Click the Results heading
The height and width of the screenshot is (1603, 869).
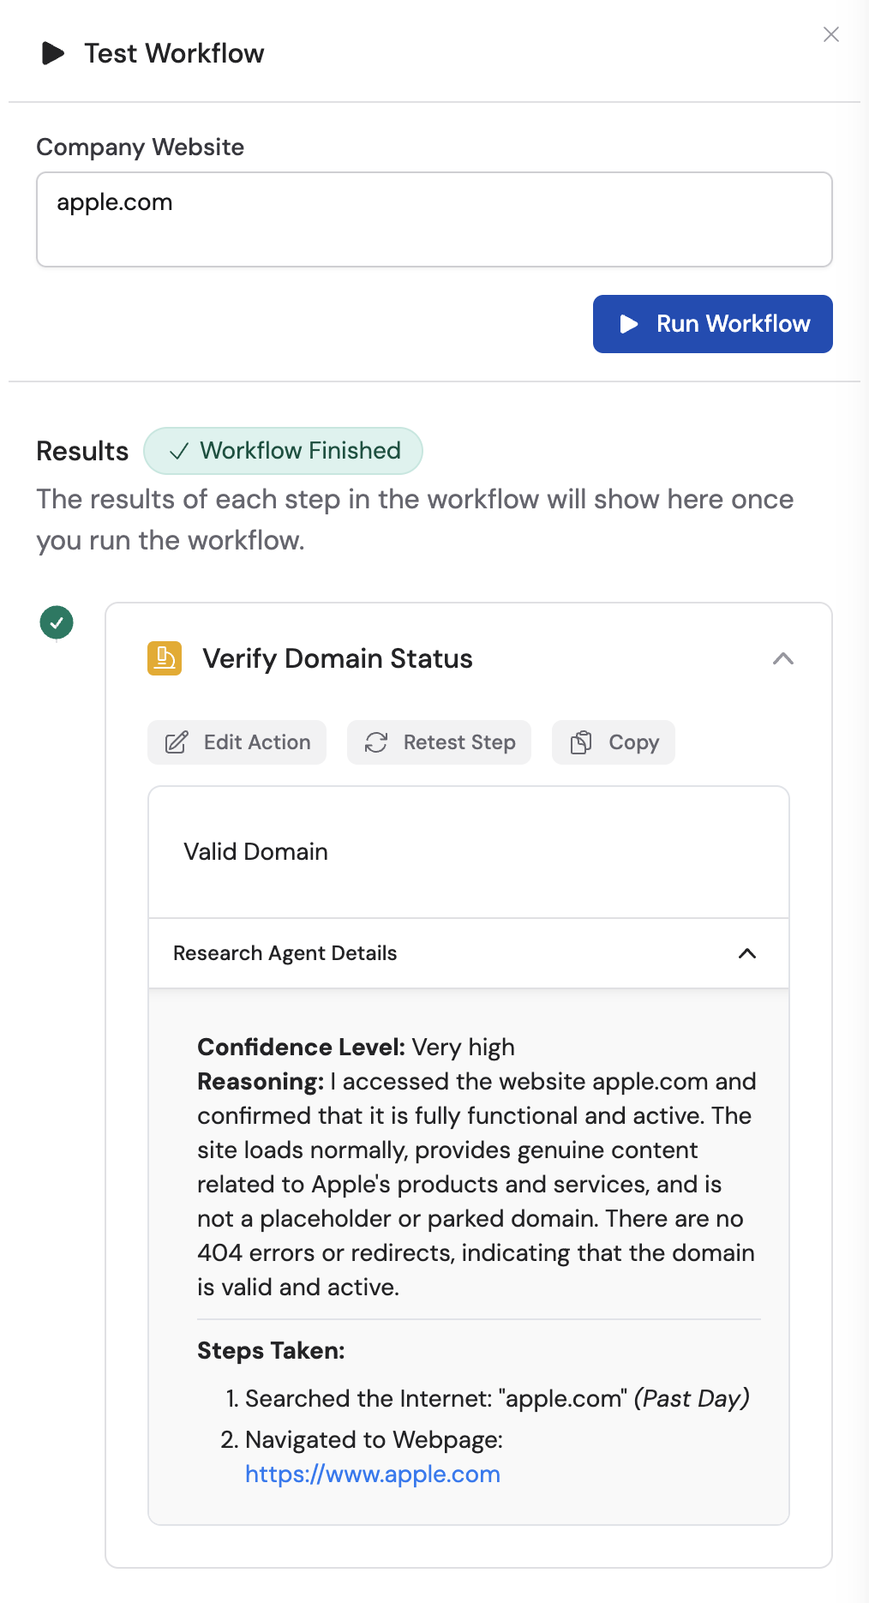click(82, 451)
